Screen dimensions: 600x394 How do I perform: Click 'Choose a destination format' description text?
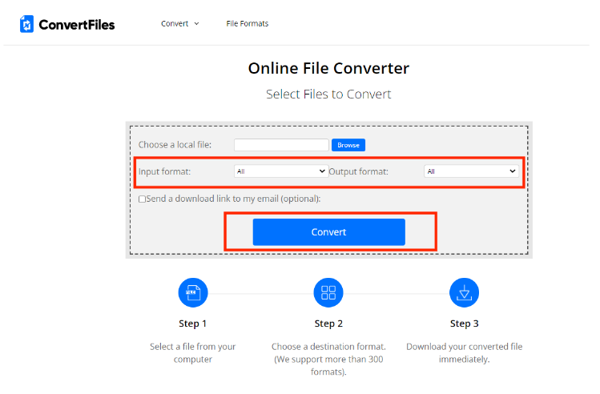[328, 359]
